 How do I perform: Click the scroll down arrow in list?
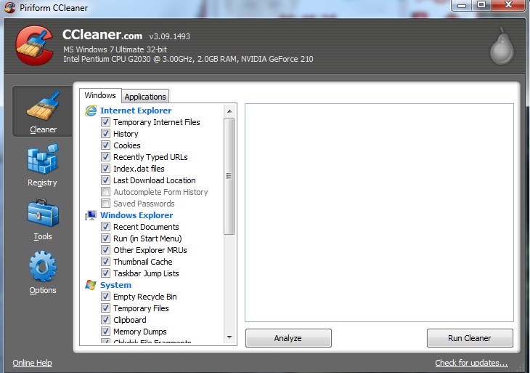229,337
